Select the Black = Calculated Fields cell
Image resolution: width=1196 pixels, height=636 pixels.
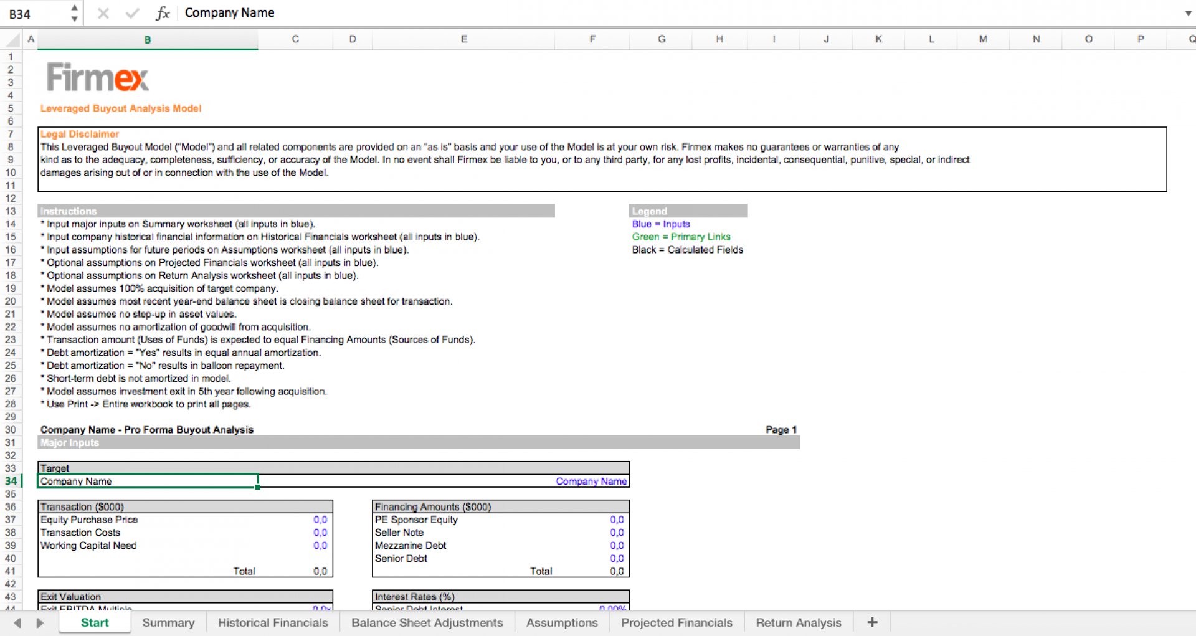pos(688,250)
